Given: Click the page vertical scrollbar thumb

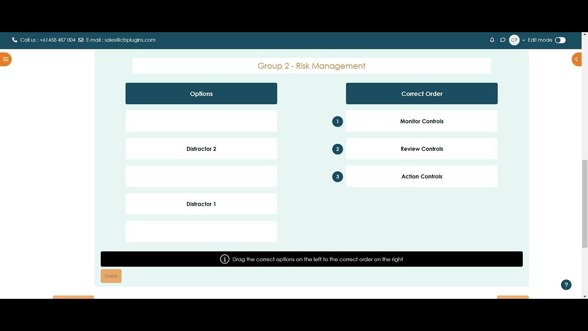Looking at the screenshot, I should (585, 204).
